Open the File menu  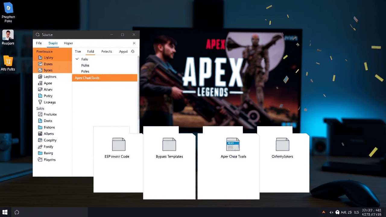point(39,43)
